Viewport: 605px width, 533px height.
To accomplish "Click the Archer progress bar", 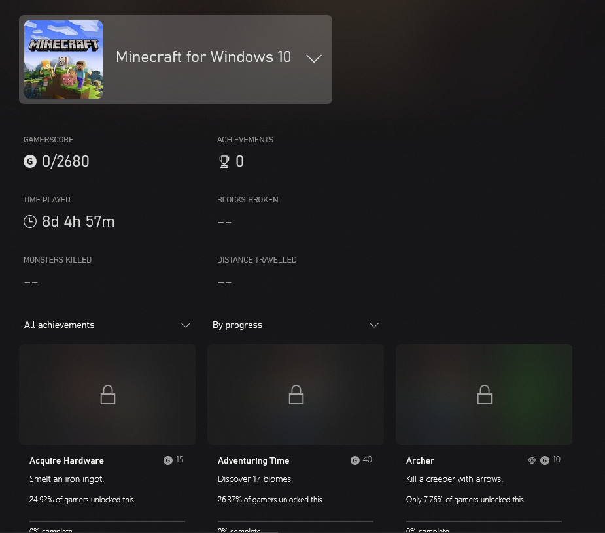I will [x=484, y=521].
